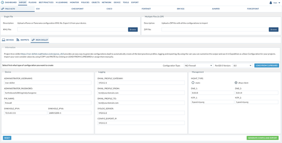The height and width of the screenshot is (143, 282).
Task: Click the Palo Alto vendor tab icon
Action: click(3, 9)
